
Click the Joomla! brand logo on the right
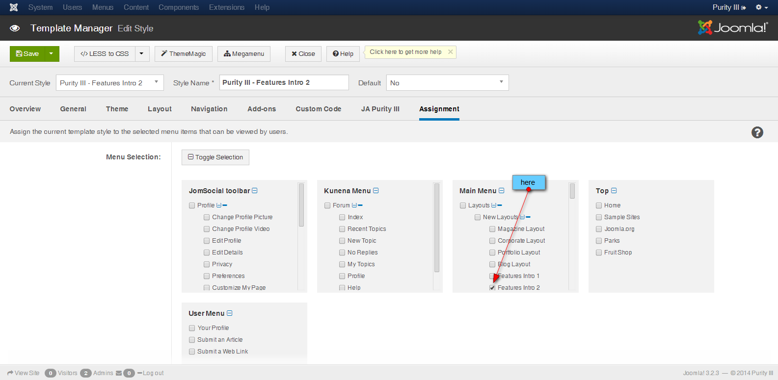point(733,28)
